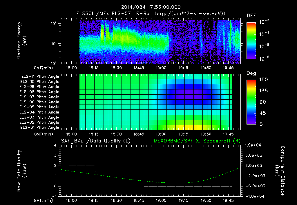Click the "SAF_BXuT/Data Quality (L)" title
297x205 pixels.
click(96, 141)
